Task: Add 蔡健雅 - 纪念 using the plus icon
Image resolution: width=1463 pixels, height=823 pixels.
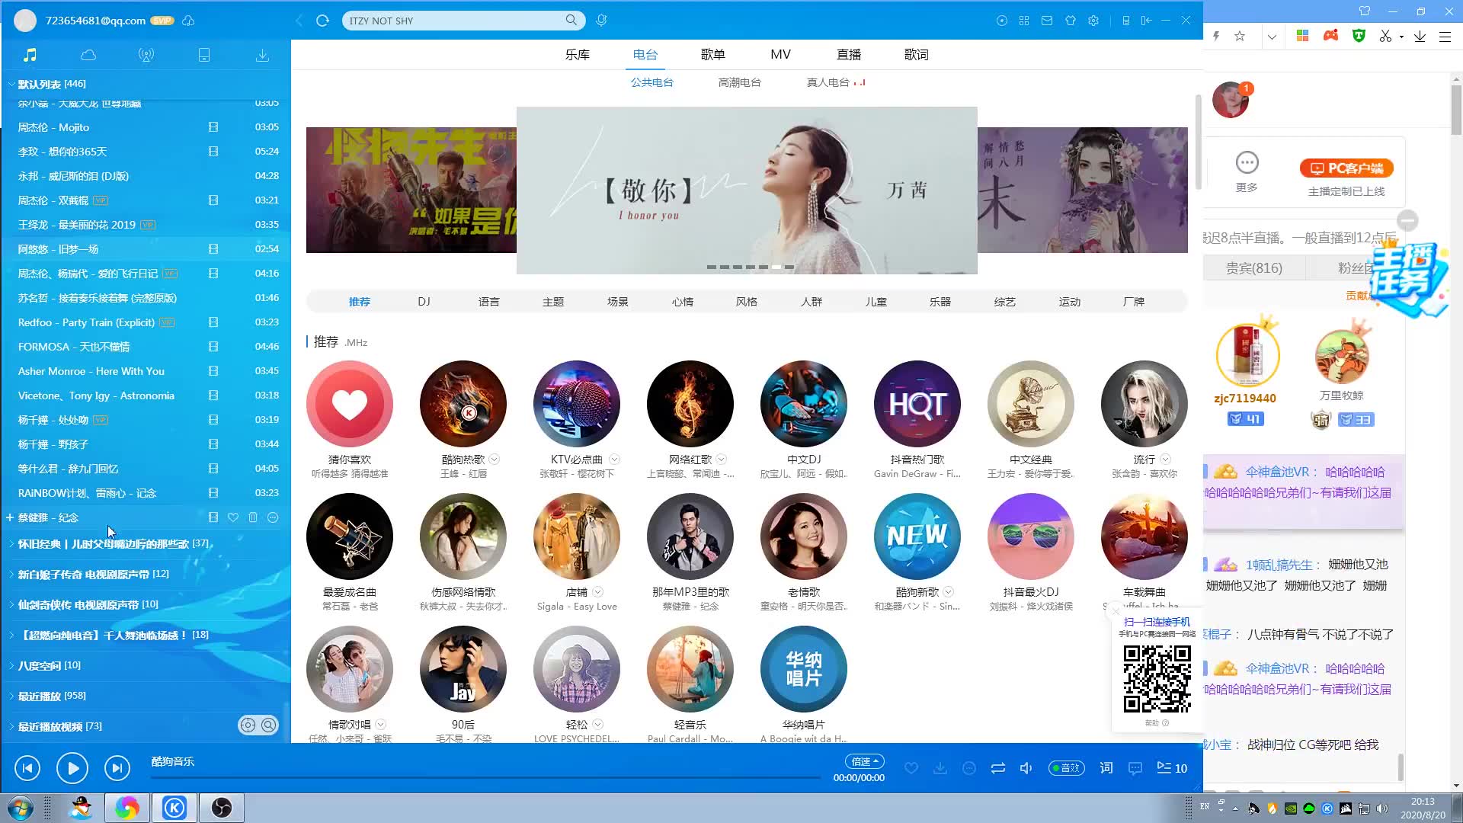Action: pos(10,517)
